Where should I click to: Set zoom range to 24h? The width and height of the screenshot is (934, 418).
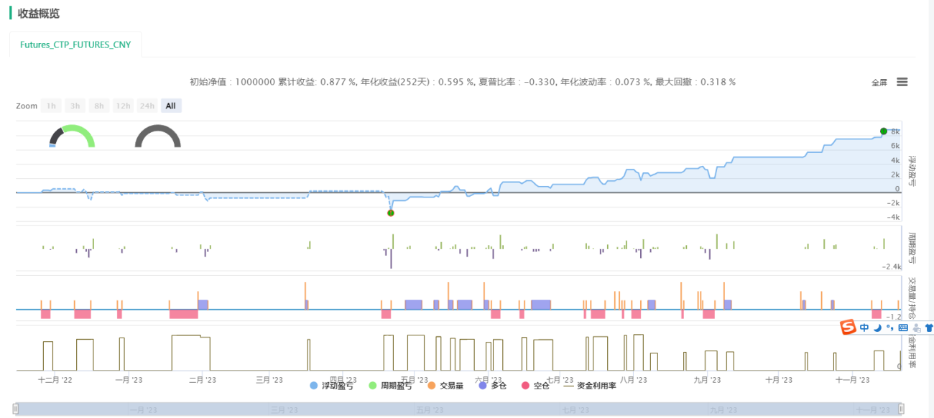pos(147,106)
